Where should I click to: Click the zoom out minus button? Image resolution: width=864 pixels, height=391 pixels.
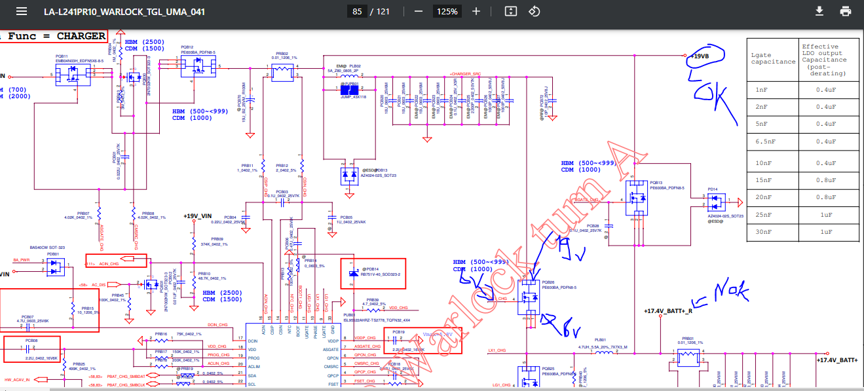pos(419,12)
